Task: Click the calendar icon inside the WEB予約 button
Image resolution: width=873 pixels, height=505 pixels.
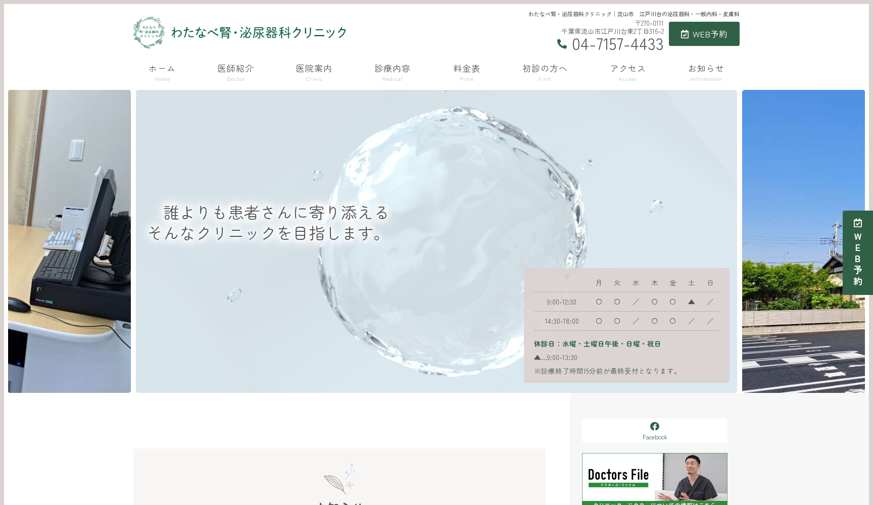Action: 685,34
